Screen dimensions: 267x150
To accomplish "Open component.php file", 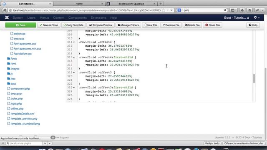I will coord(18,89).
